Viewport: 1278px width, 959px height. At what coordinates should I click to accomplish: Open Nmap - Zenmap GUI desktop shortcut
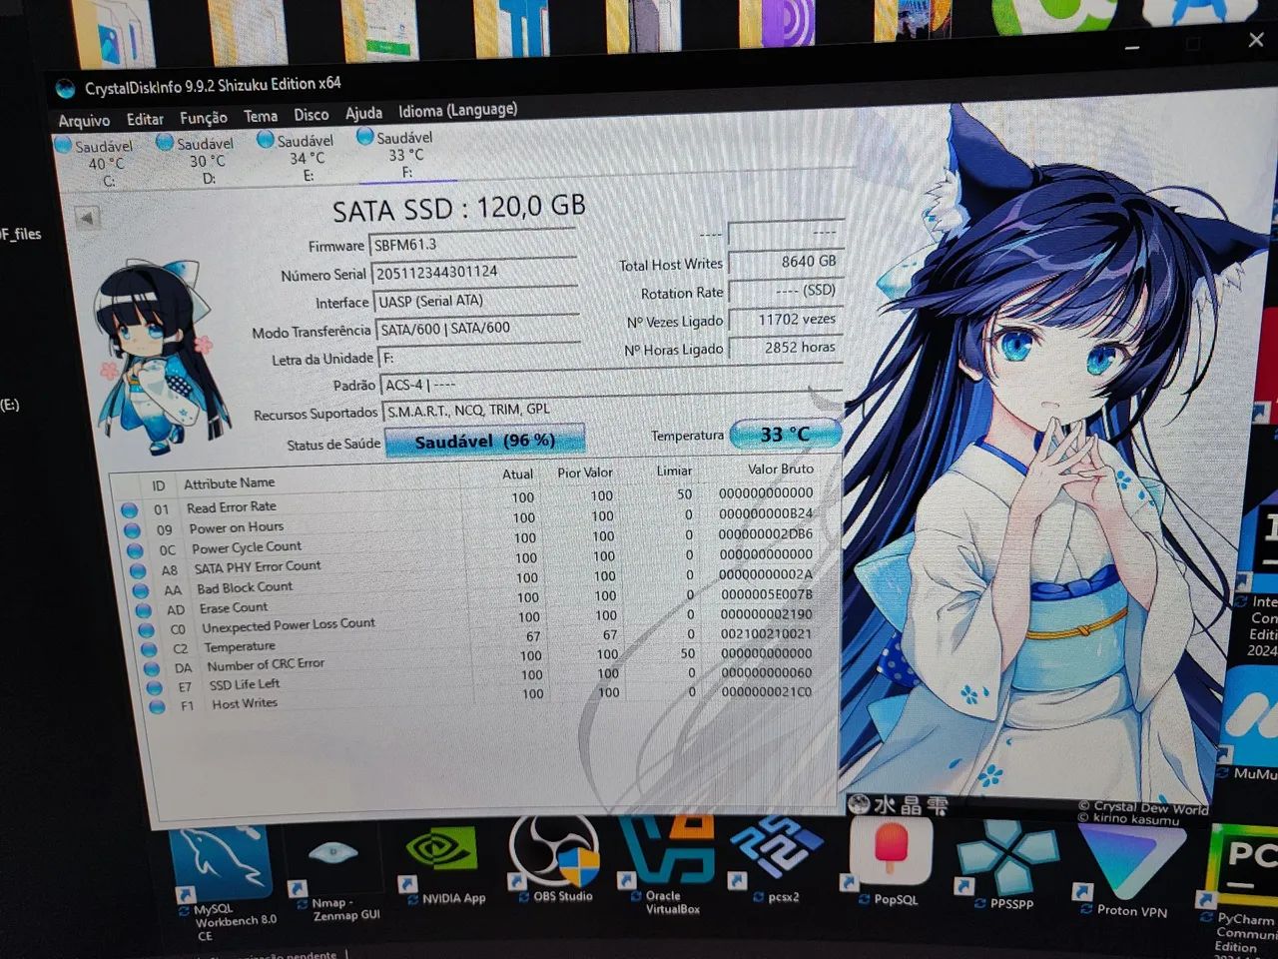pyautogui.click(x=339, y=880)
